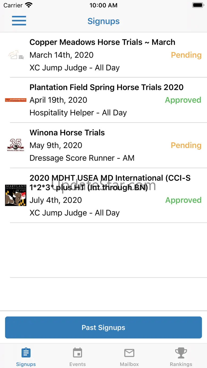Click Hospitality Helper - All Day text

click(x=78, y=113)
